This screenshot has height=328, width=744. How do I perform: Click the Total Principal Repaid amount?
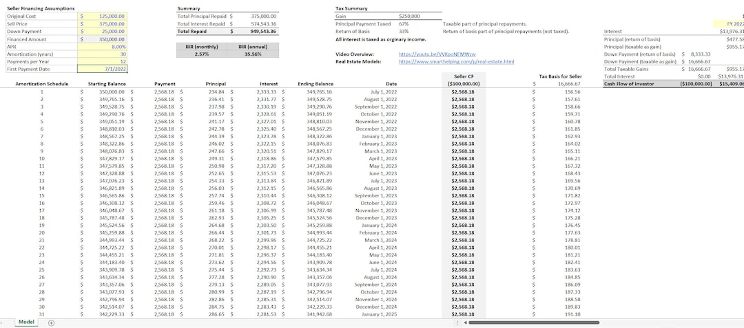(263, 16)
